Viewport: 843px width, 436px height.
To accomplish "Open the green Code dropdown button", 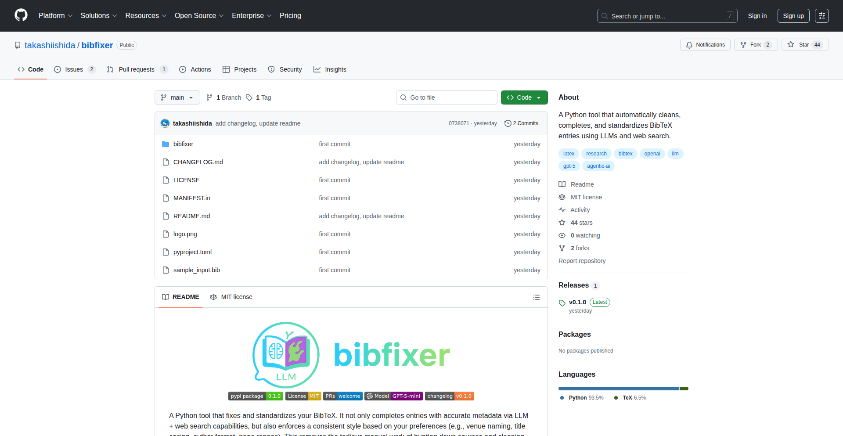I will [524, 97].
